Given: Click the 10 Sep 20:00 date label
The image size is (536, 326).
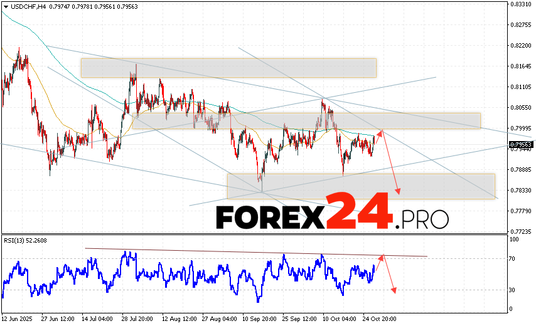Looking at the screenshot, I should pyautogui.click(x=260, y=318).
